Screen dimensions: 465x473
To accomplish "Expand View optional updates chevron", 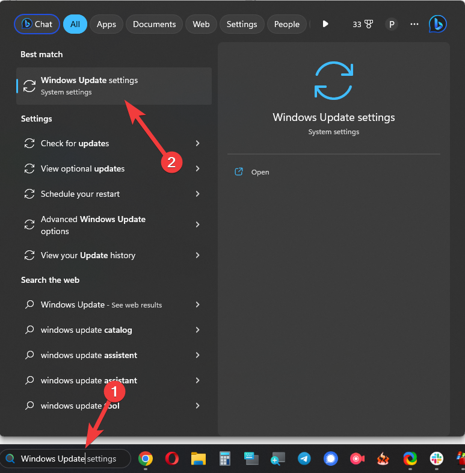I will click(x=197, y=168).
